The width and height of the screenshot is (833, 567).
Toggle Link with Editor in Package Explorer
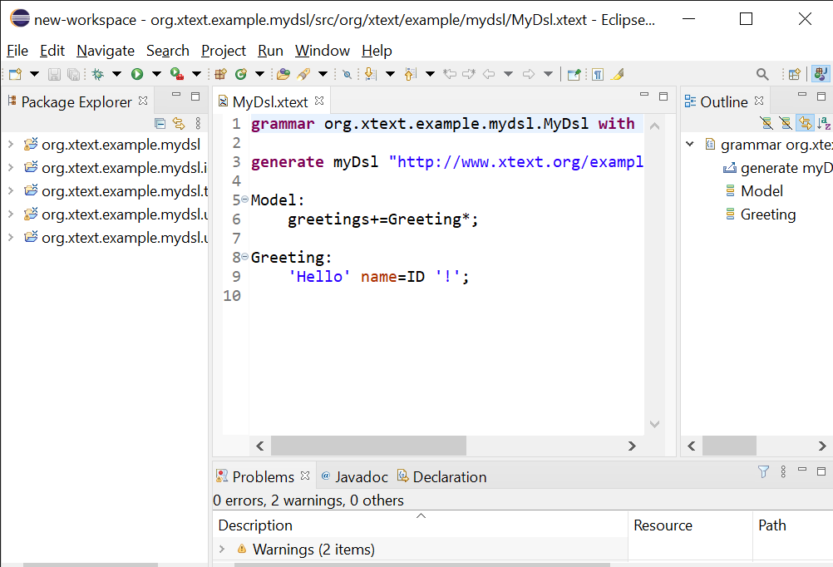[179, 124]
